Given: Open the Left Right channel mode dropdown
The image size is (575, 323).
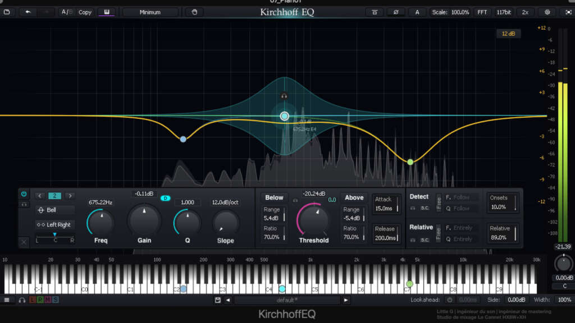Looking at the screenshot, I should coord(55,225).
